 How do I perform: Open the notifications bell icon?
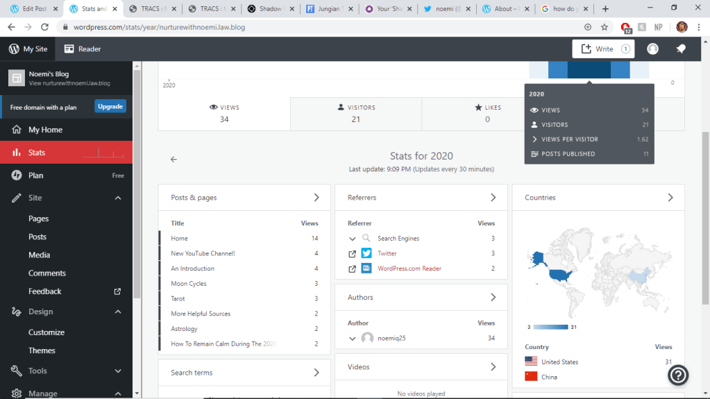(681, 49)
